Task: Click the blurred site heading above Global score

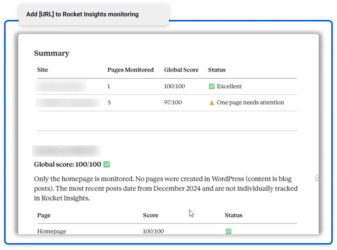Action: (67, 151)
